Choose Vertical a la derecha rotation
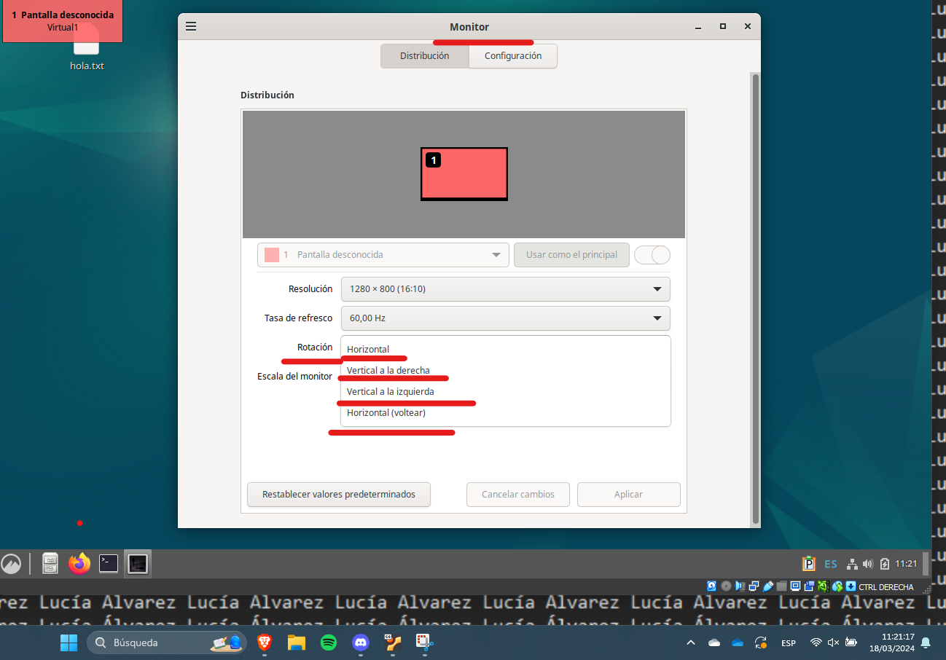 coord(388,370)
